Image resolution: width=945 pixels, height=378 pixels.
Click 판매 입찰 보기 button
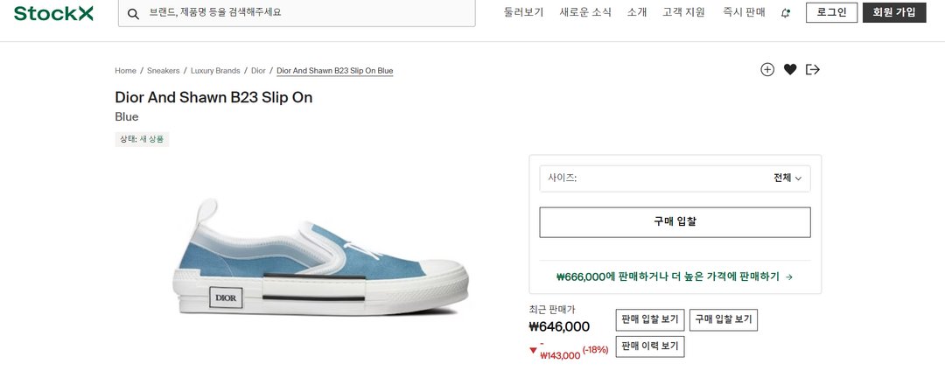coord(648,320)
